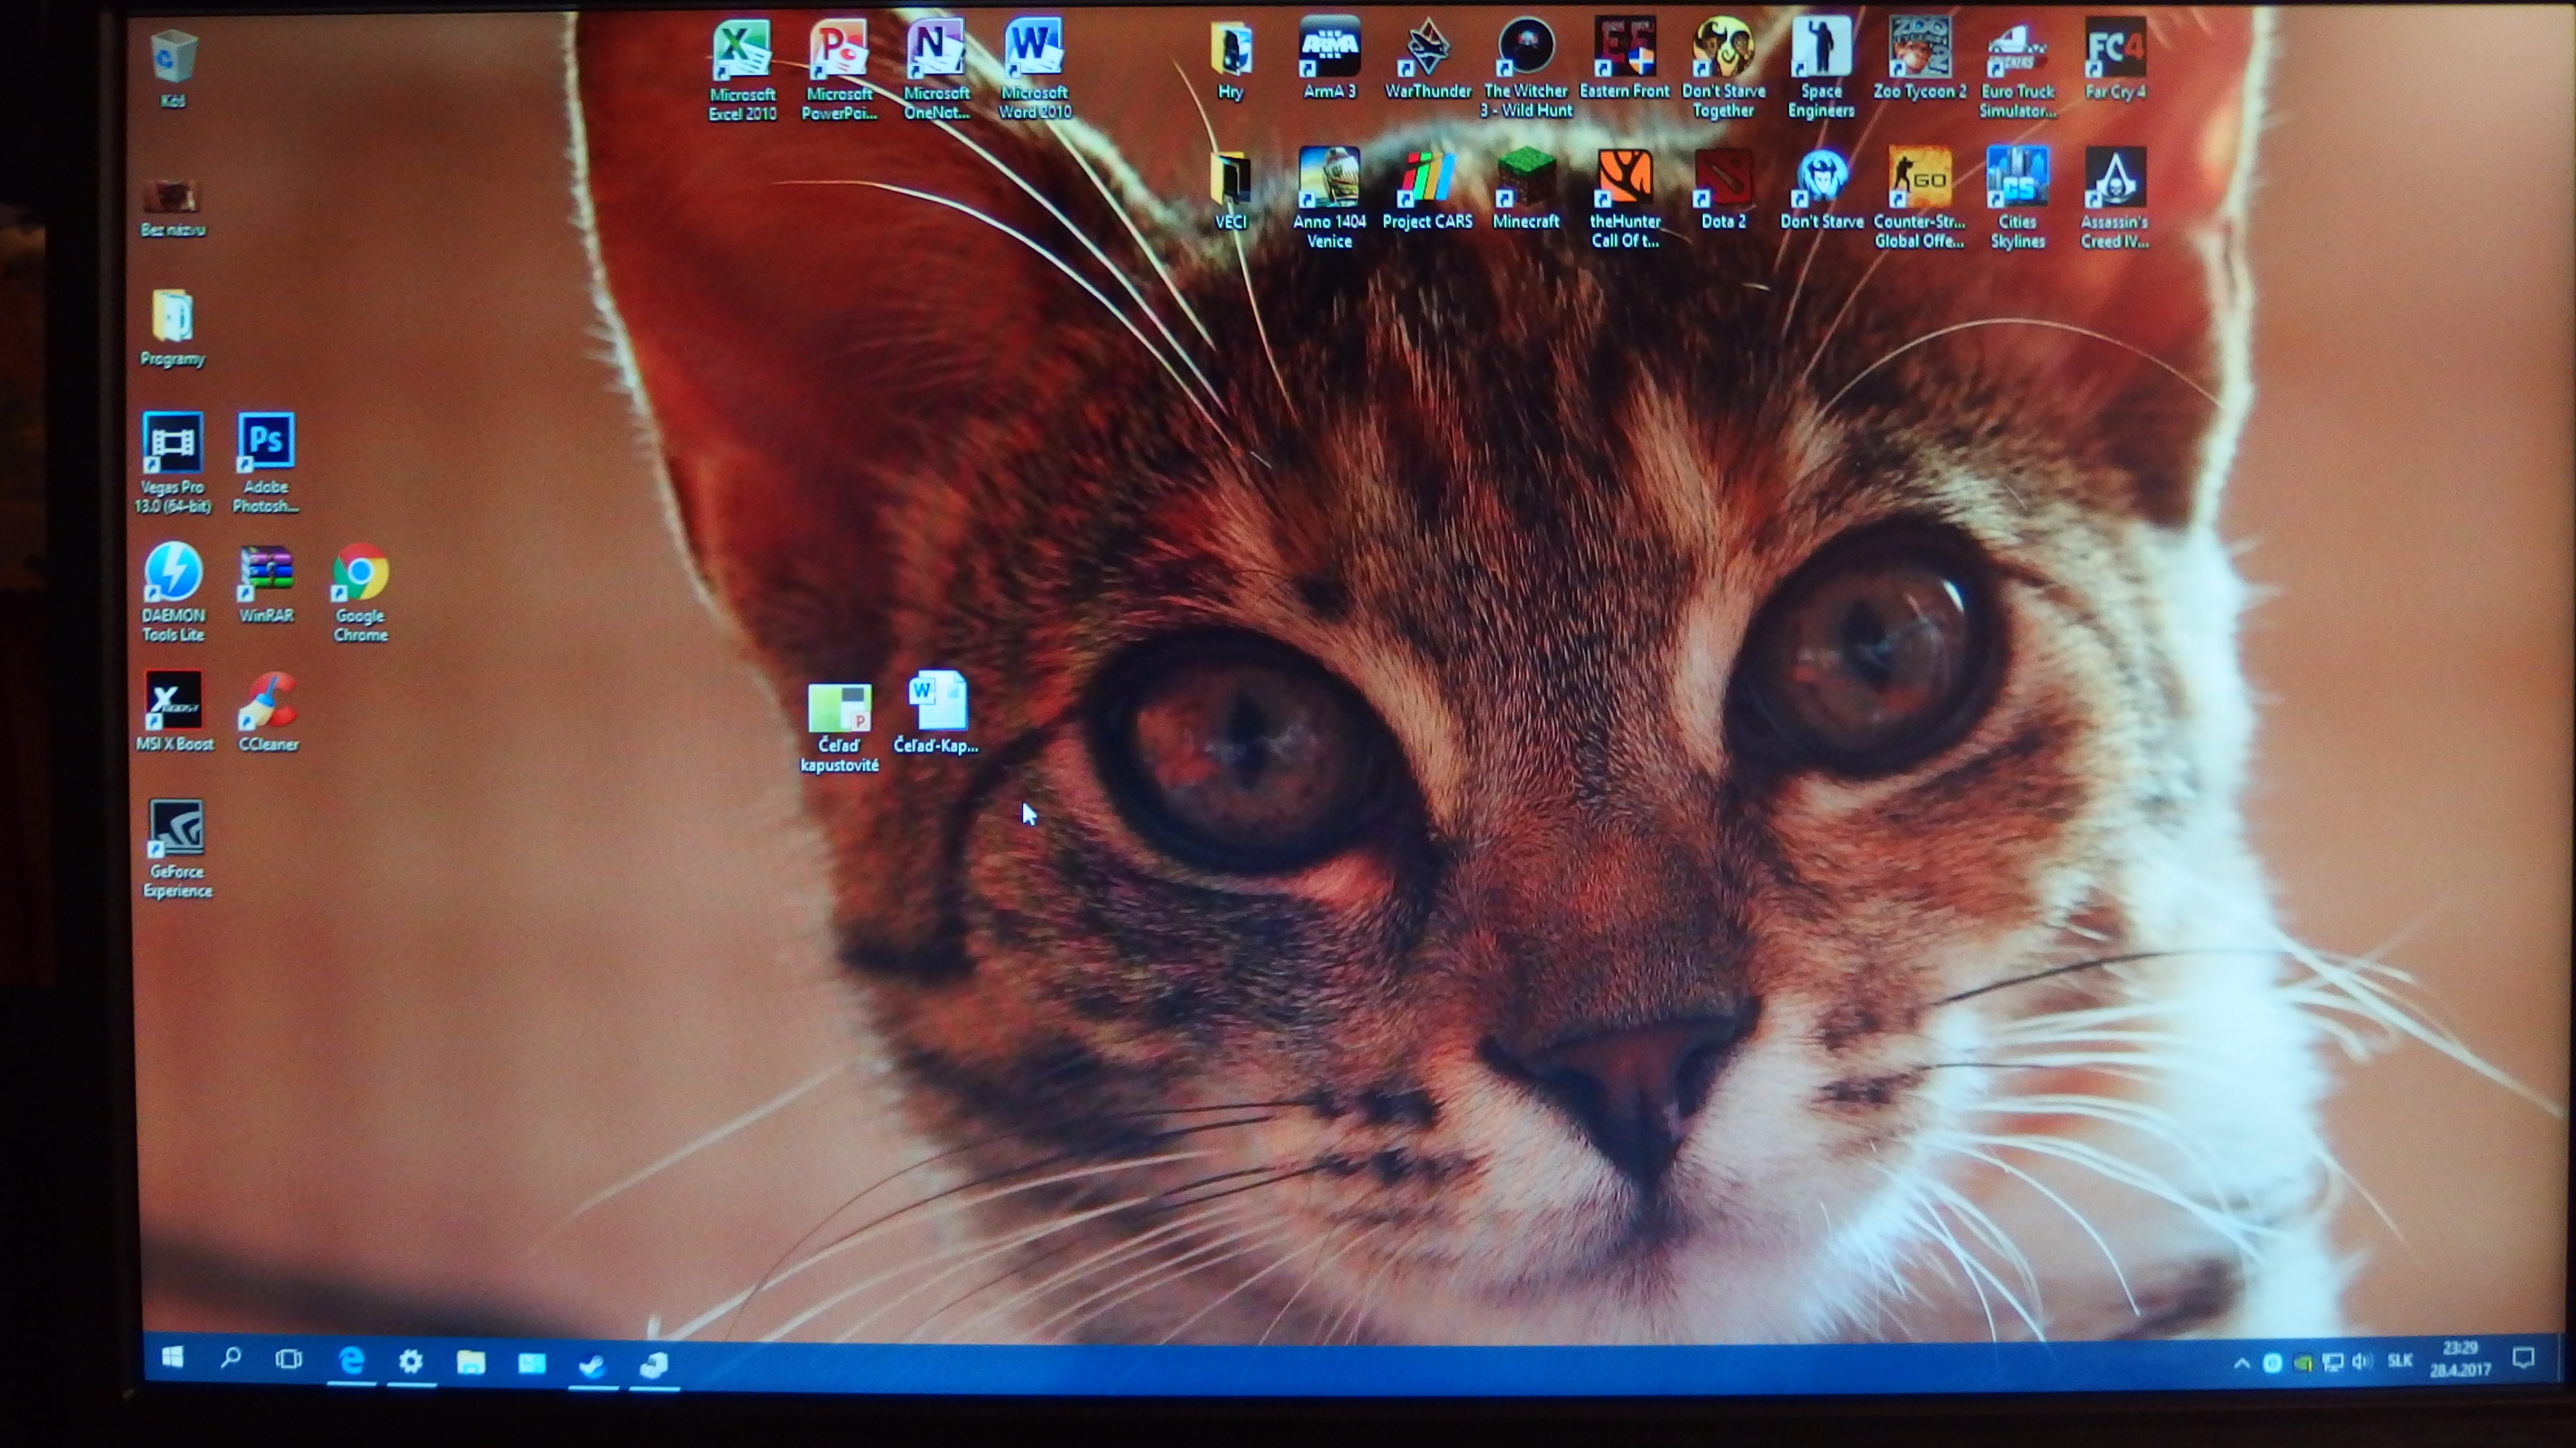Screen dimensions: 2576x1448
Task: Open Action Center notifications icon
Action: [2524, 1359]
